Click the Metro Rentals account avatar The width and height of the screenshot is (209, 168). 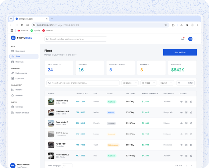click(x=13, y=165)
